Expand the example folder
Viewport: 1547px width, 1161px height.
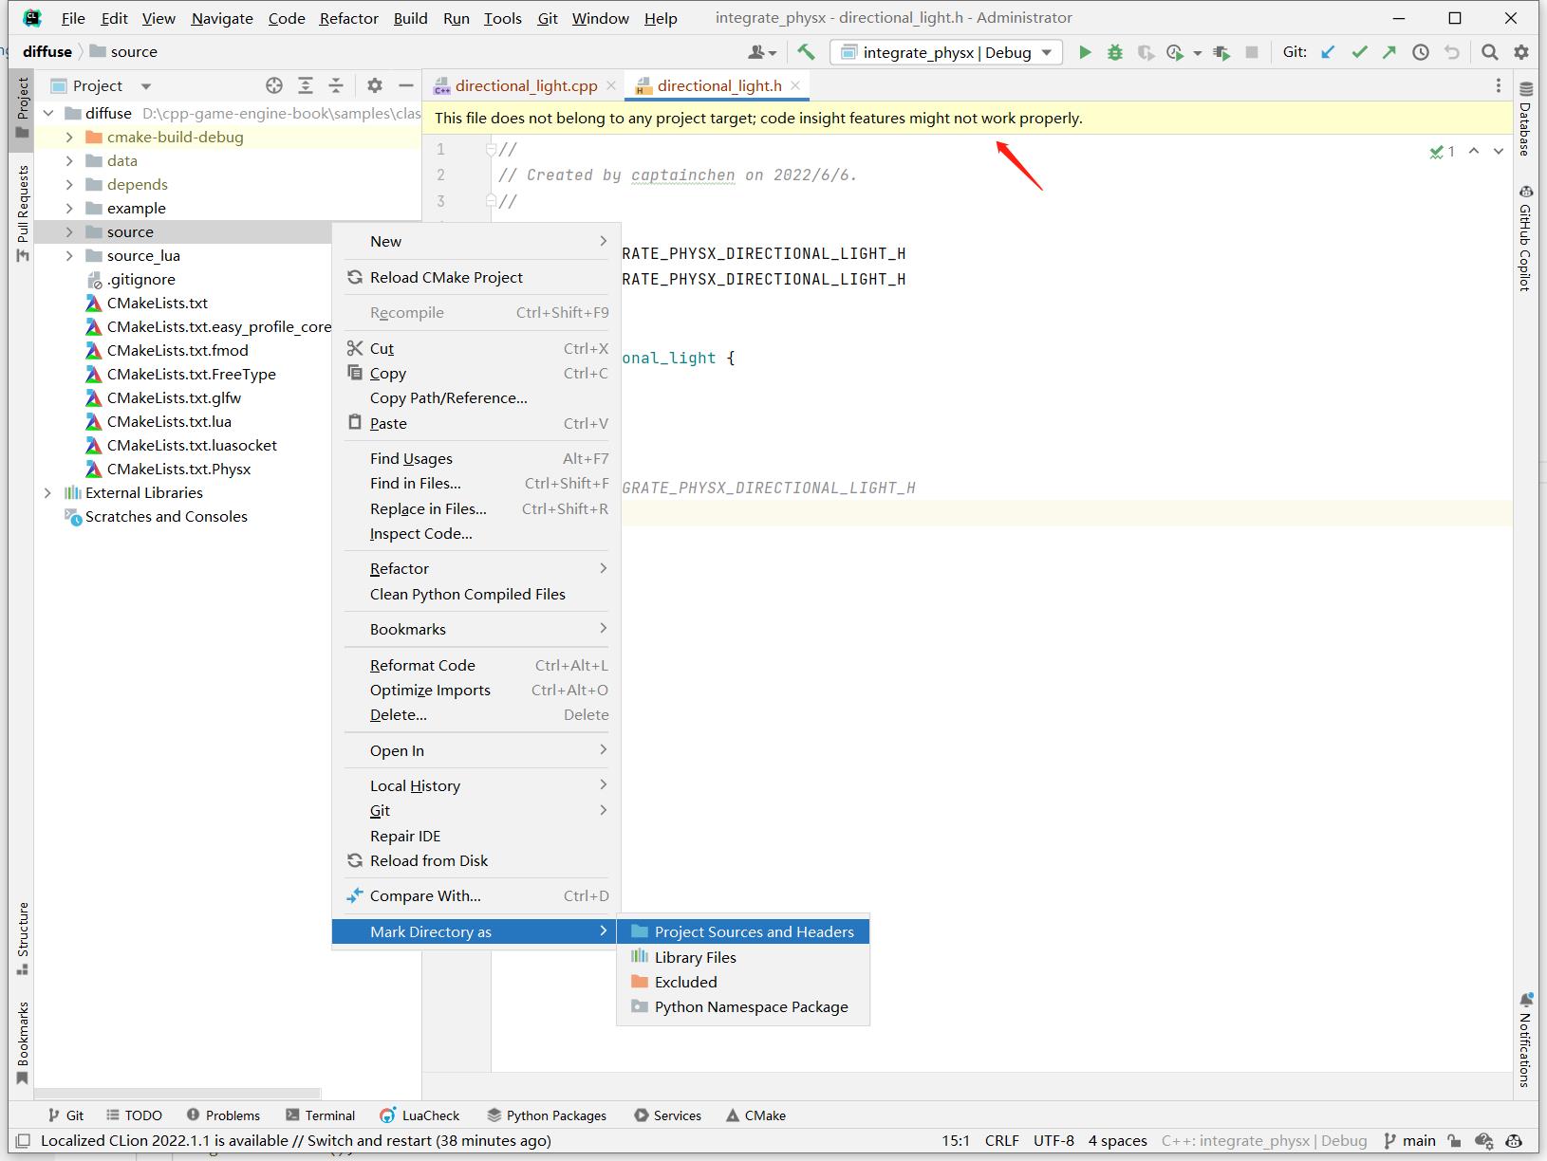69,208
